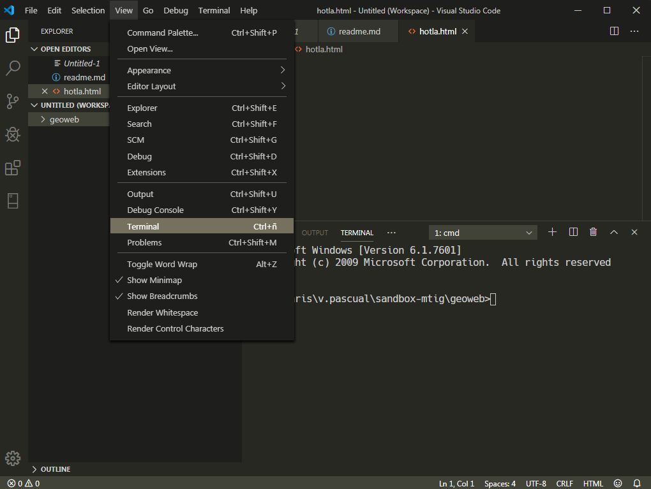Click UTF-8 encoding in status bar

(x=535, y=484)
